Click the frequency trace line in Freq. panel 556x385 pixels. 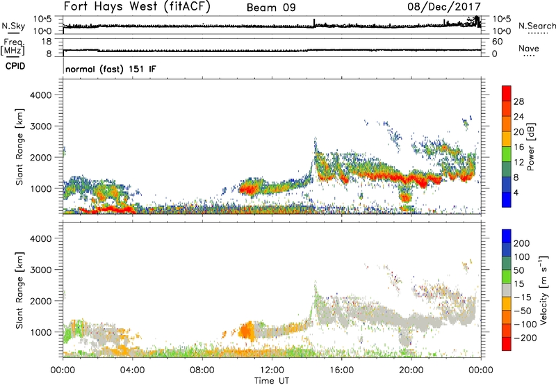[272, 50]
